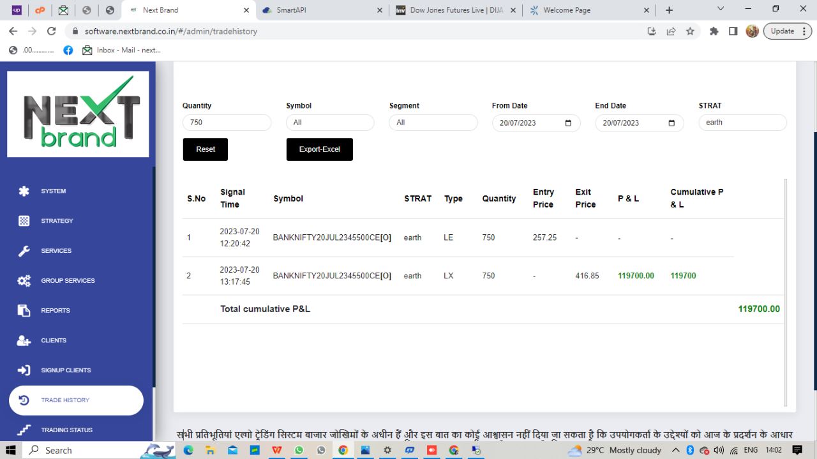This screenshot has width=817, height=459.
Task: Open WhatsApp from the Windows taskbar
Action: pos(299,450)
